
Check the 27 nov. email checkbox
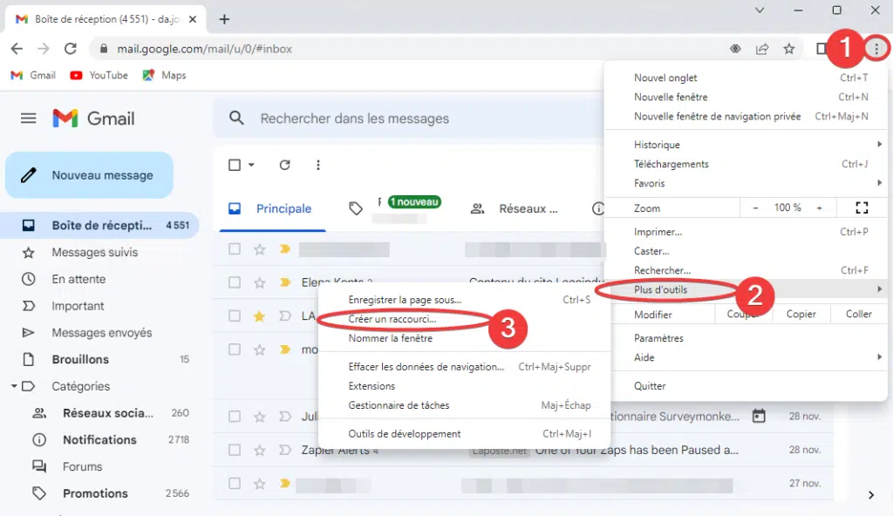click(234, 484)
